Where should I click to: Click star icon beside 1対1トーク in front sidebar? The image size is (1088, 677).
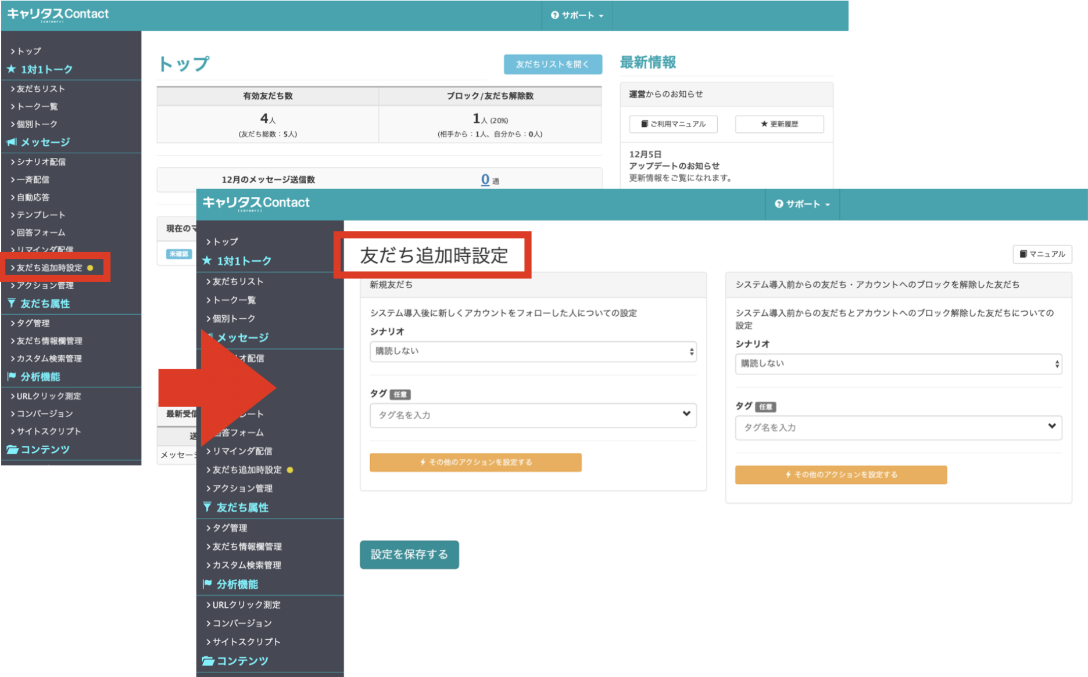[207, 261]
